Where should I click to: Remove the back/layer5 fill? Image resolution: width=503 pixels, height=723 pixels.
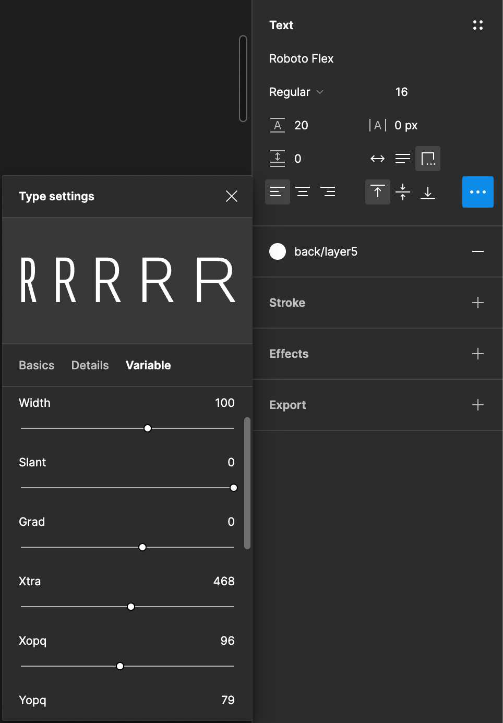(x=478, y=251)
